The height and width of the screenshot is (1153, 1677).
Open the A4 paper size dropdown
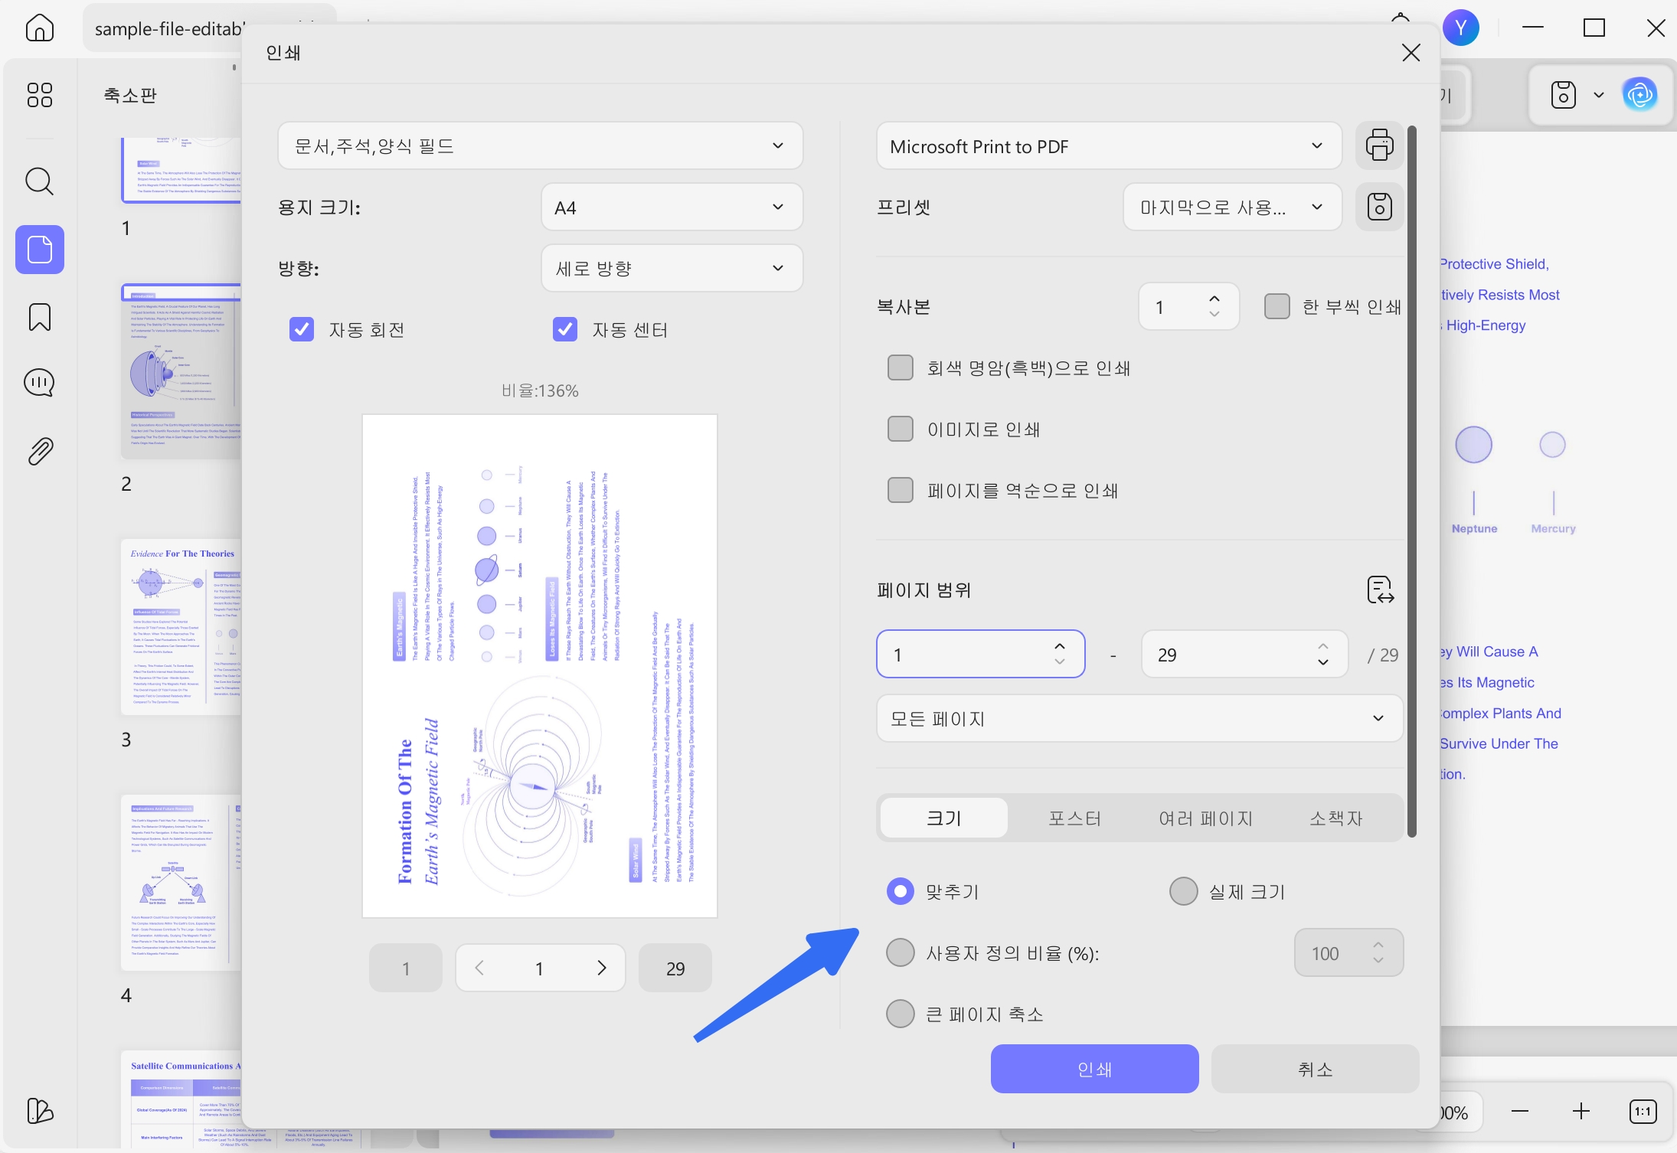point(672,207)
